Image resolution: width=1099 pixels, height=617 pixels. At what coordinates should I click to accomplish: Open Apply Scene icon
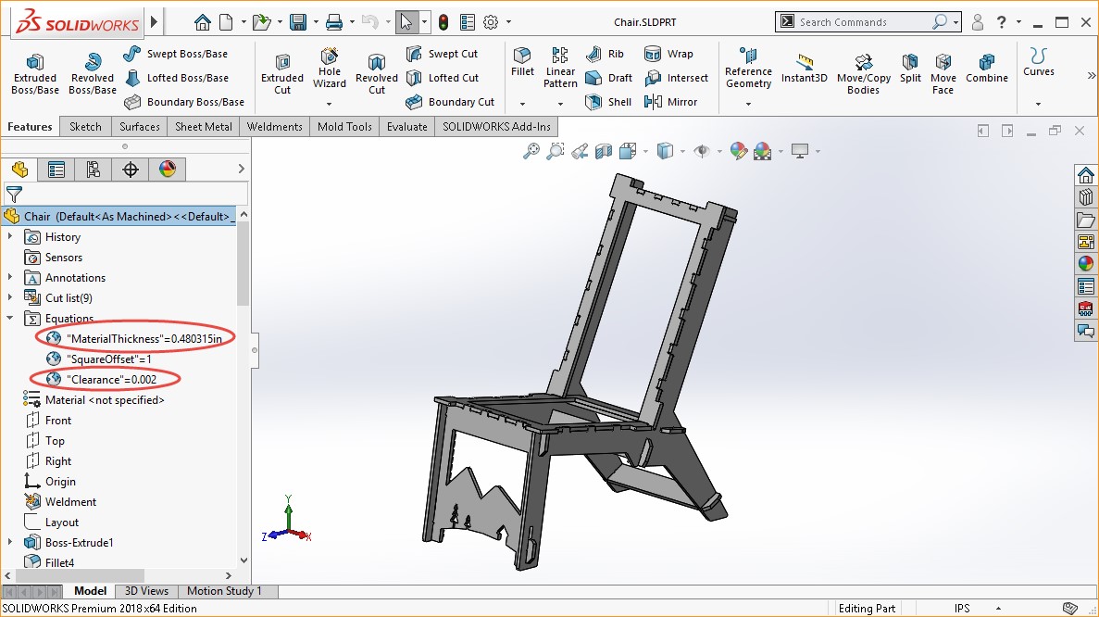(763, 151)
